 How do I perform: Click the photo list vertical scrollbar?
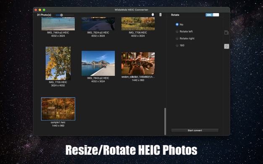tap(165, 121)
